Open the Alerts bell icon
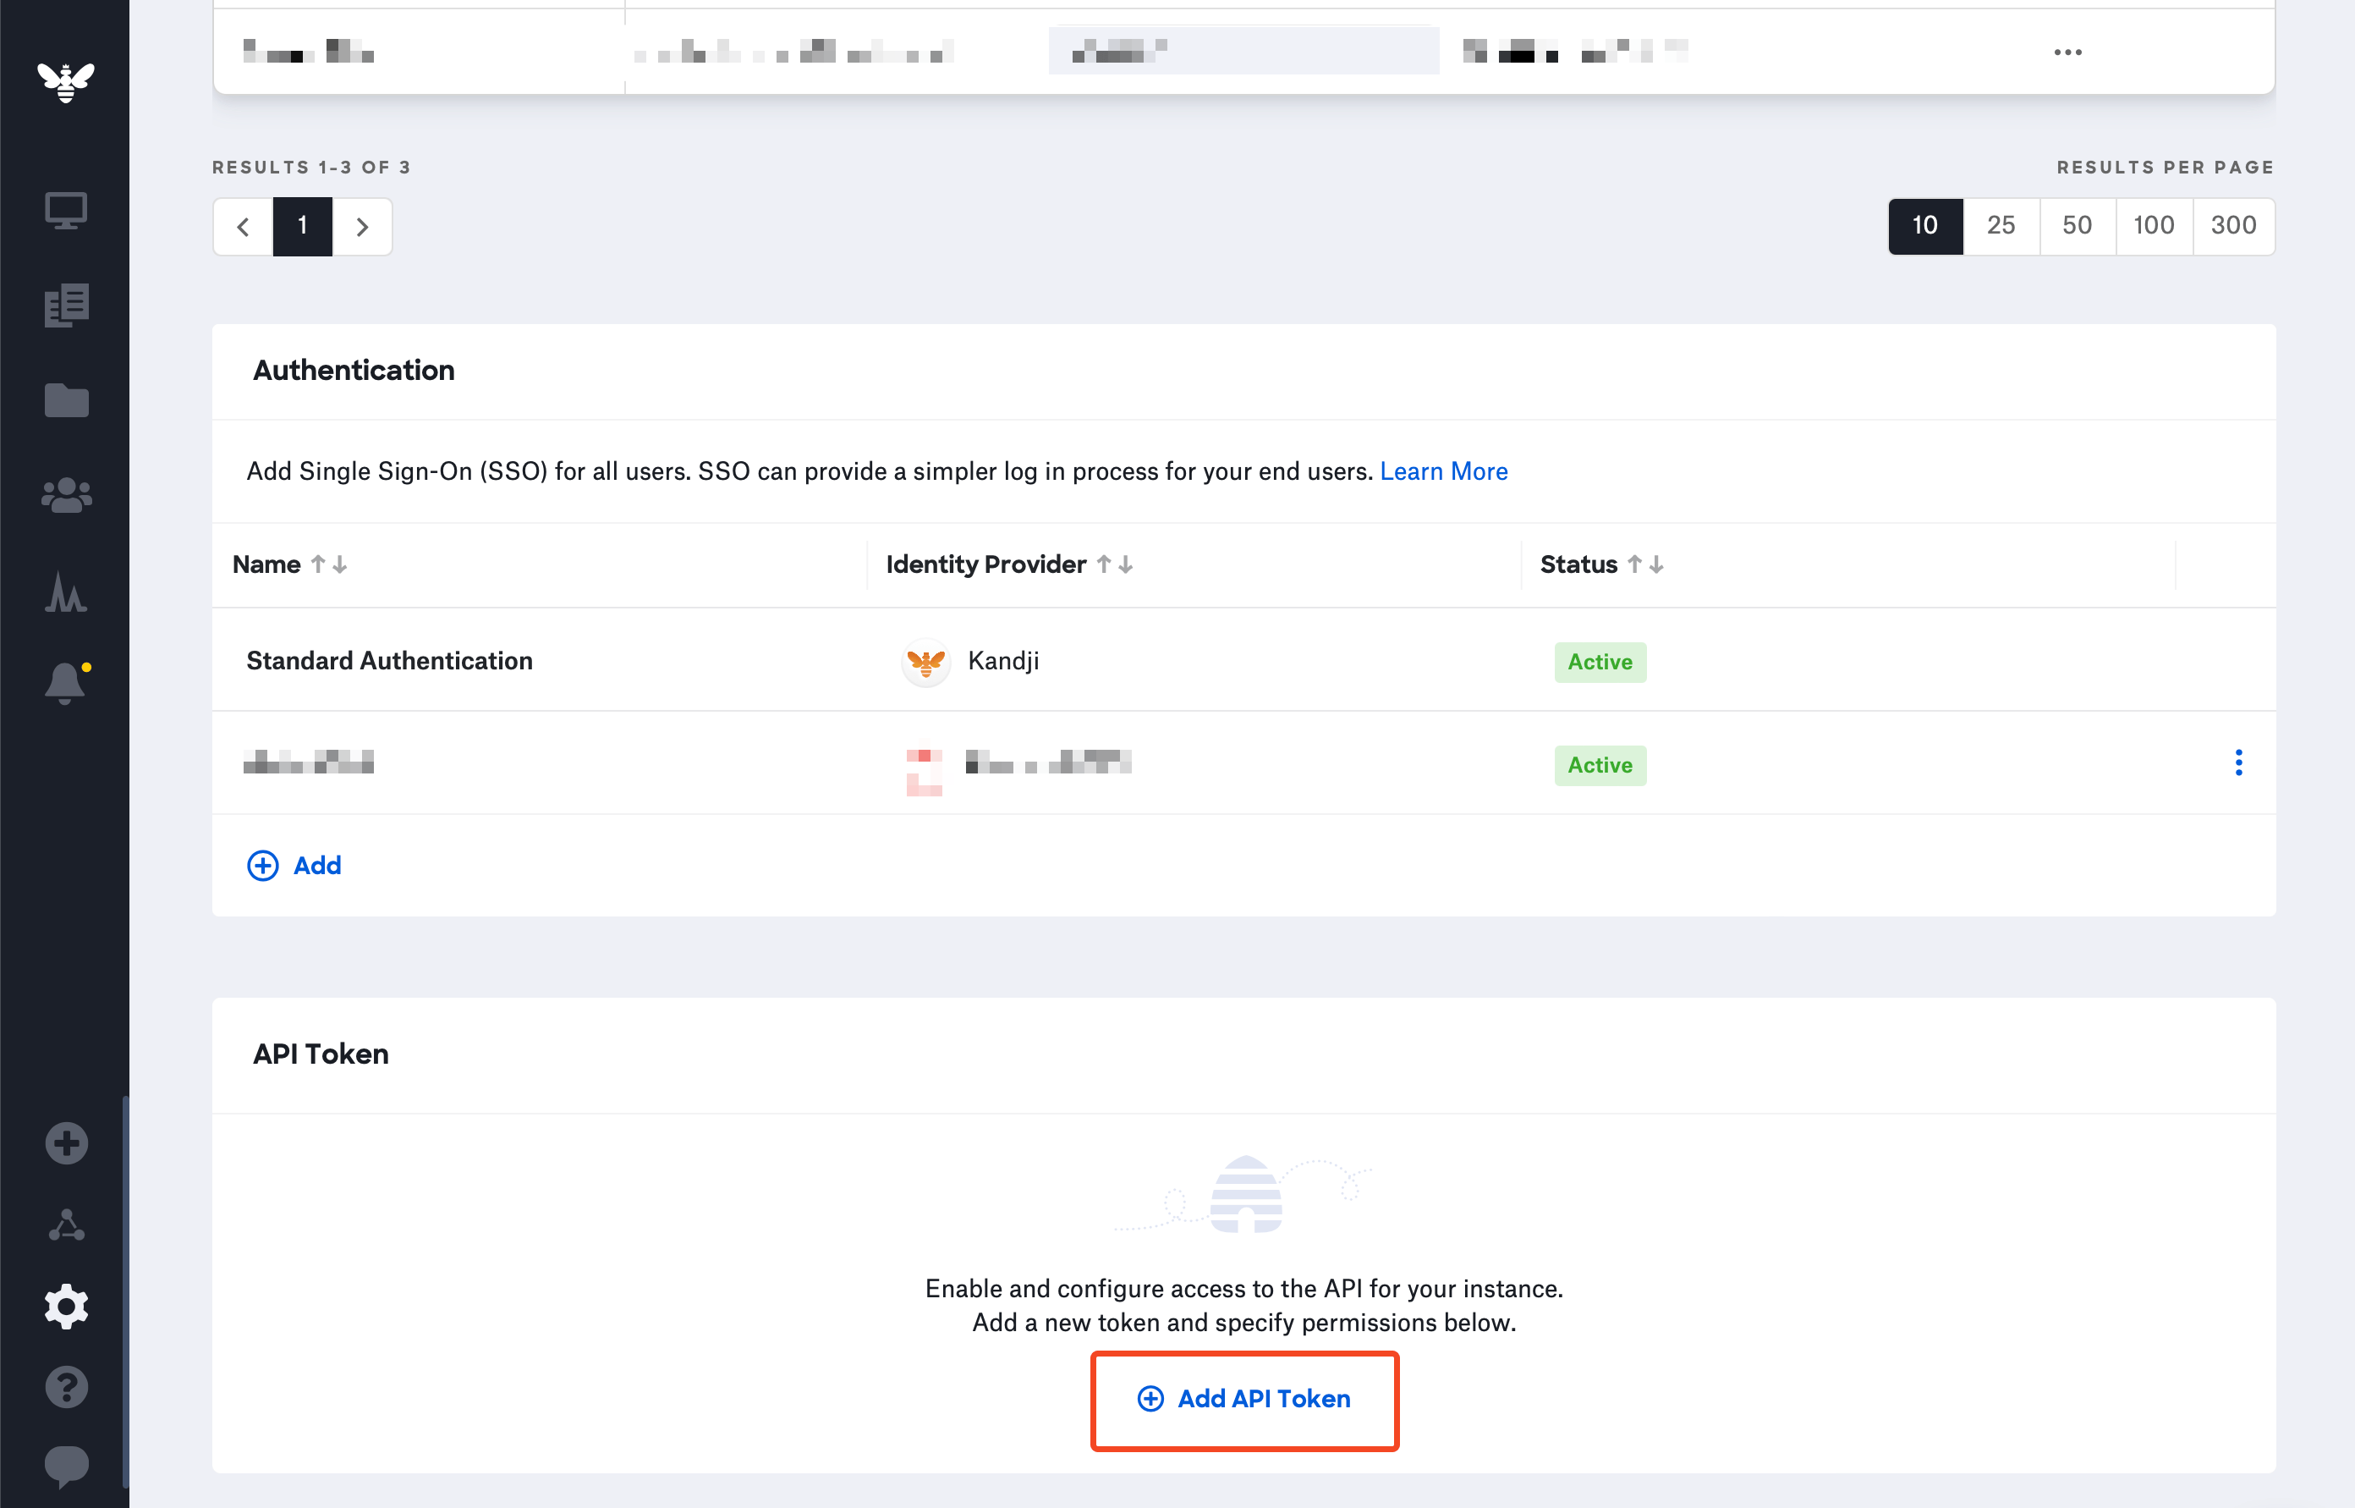This screenshot has height=1508, width=2355. pyautogui.click(x=67, y=683)
